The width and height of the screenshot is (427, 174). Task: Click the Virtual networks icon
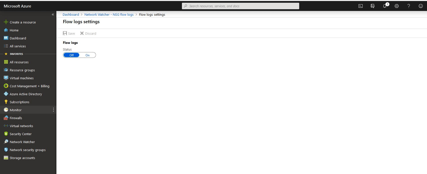(6, 126)
